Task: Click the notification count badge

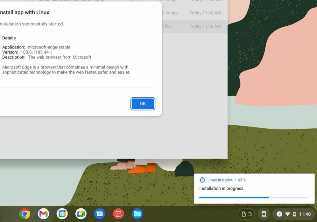Action: [279, 214]
